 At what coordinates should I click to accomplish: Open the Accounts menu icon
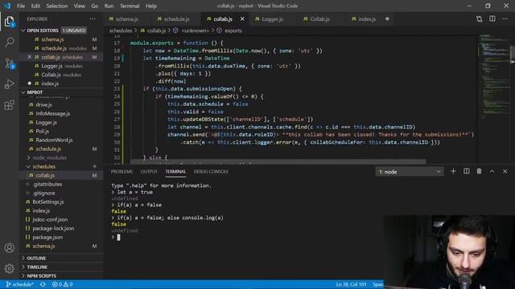(10, 248)
